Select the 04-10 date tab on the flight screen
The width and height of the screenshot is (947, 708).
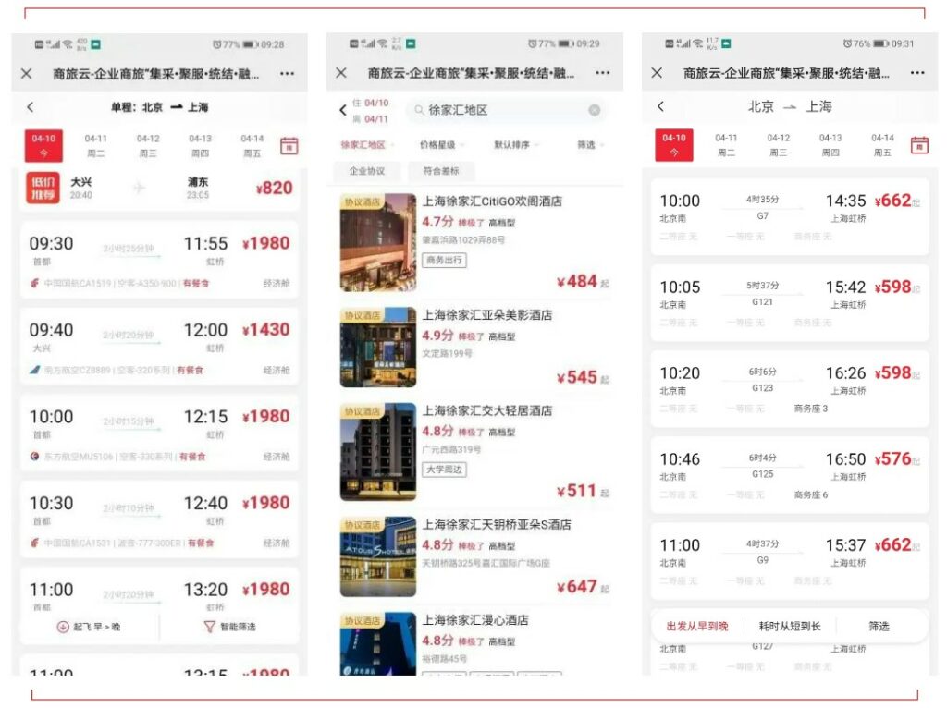(x=43, y=145)
